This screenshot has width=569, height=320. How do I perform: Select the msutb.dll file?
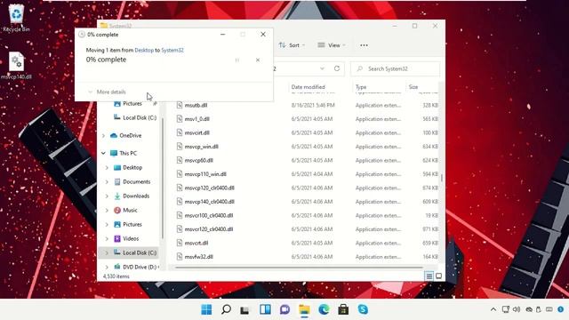tap(196, 105)
